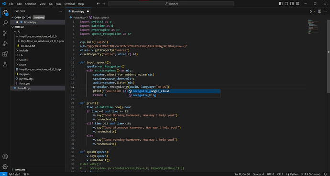Toggle secondary side bar layout icon
Viewport: 330px width, 176px height.
tap(292, 3)
